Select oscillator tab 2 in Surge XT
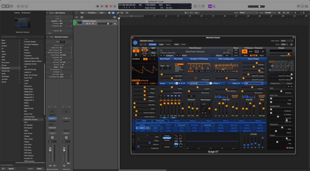 coord(150,59)
